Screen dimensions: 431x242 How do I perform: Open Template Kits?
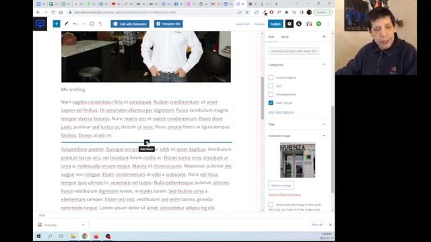168,24
